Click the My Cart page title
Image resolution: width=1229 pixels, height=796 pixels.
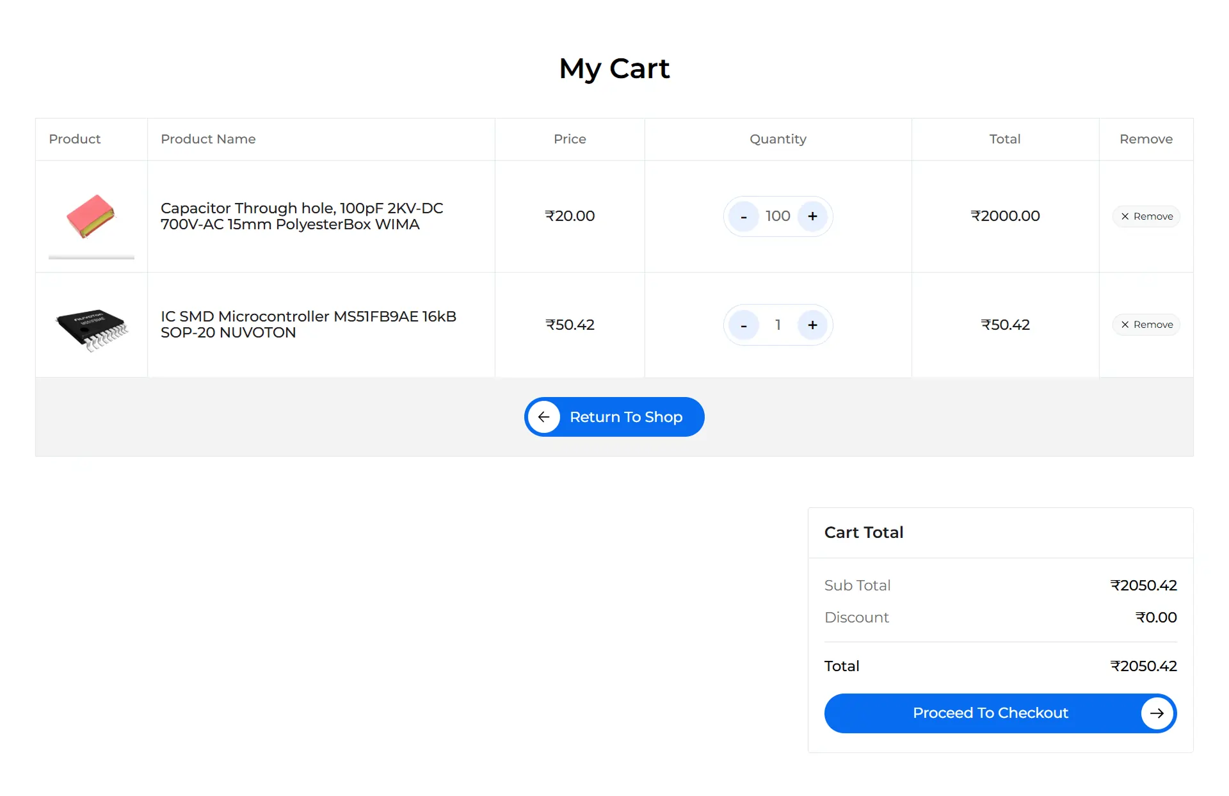(x=614, y=69)
